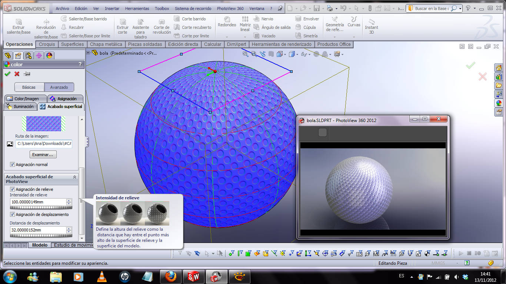This screenshot has height=284, width=506.
Task: Click the surface finish image thumbnail
Action: click(x=43, y=124)
